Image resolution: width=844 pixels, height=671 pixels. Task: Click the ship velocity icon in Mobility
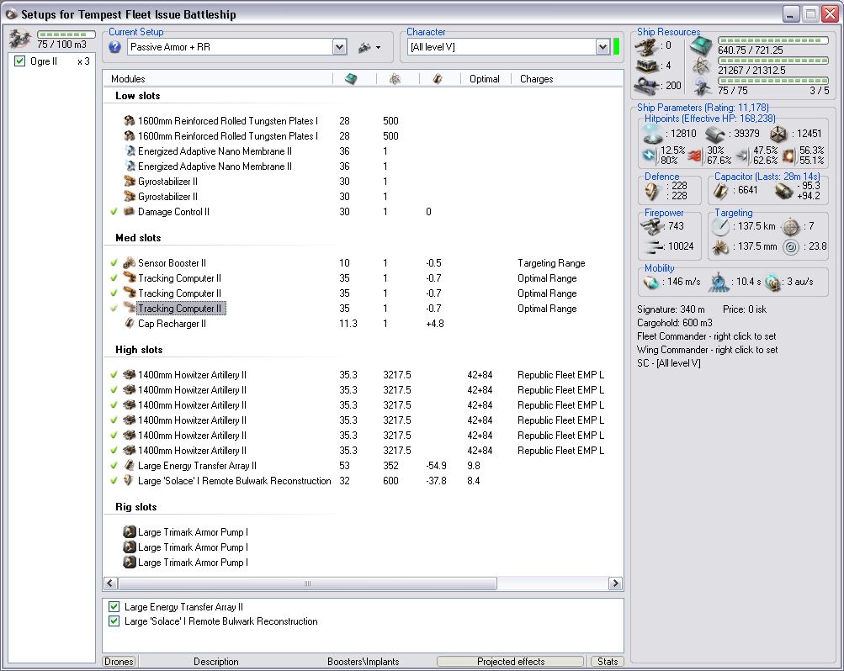click(650, 283)
